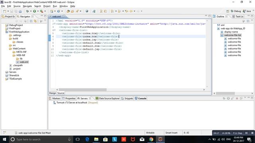Viewport: 255px width, 143px height.
Task: Open the Run configurations dropdown arrow
Action: click(38, 11)
